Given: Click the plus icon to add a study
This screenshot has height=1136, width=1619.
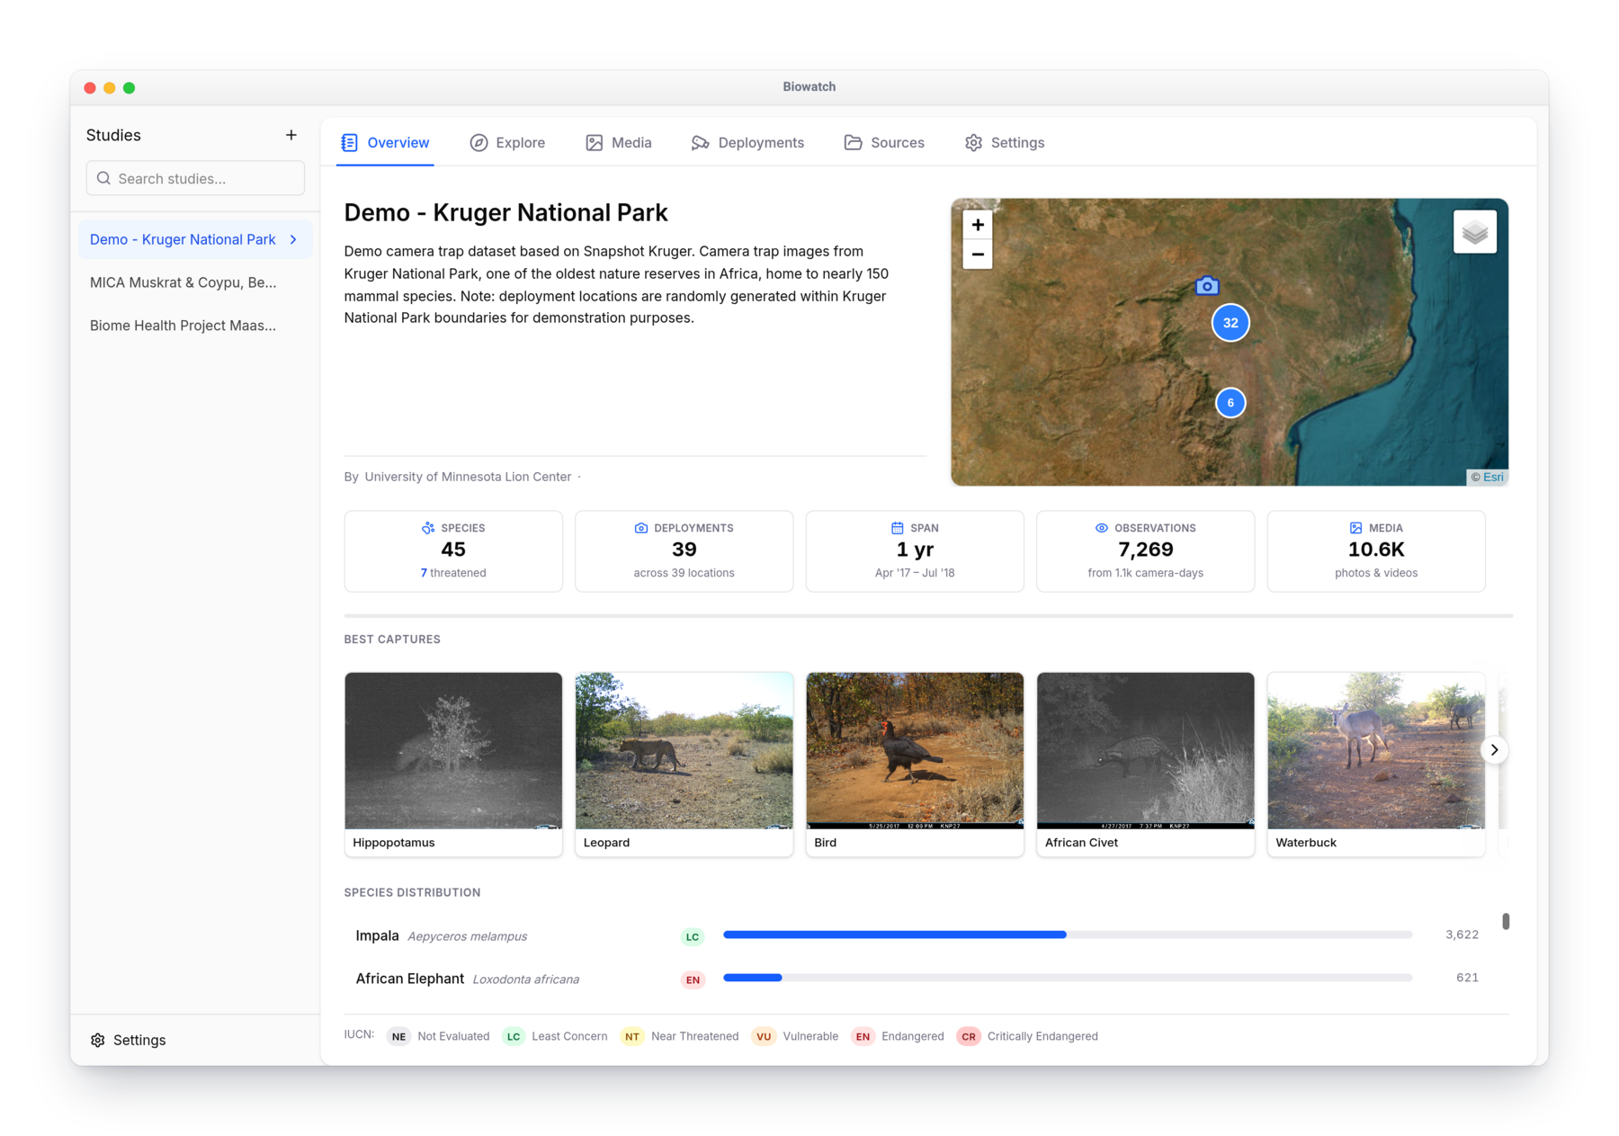Looking at the screenshot, I should (x=291, y=135).
